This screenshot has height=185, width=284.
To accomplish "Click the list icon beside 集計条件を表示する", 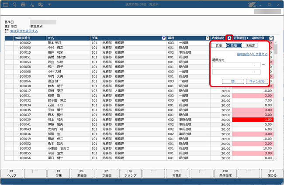I will [7, 31].
